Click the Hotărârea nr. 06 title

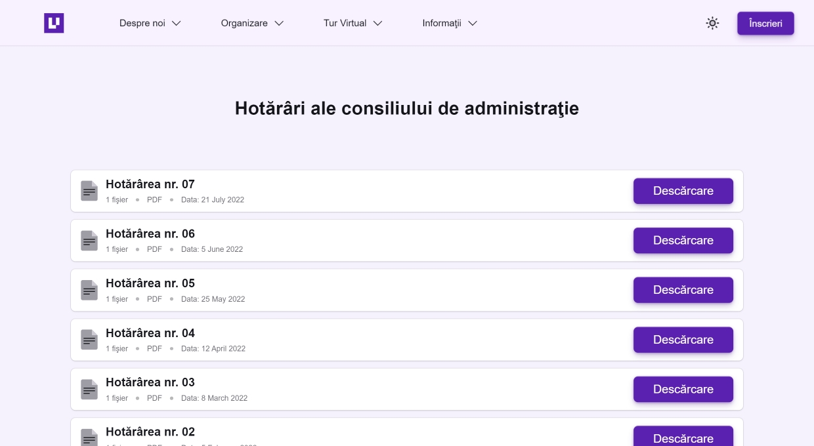click(150, 233)
